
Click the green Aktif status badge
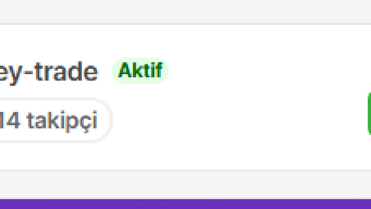[140, 70]
